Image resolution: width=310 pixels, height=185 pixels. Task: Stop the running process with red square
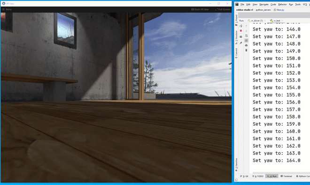pos(241,31)
